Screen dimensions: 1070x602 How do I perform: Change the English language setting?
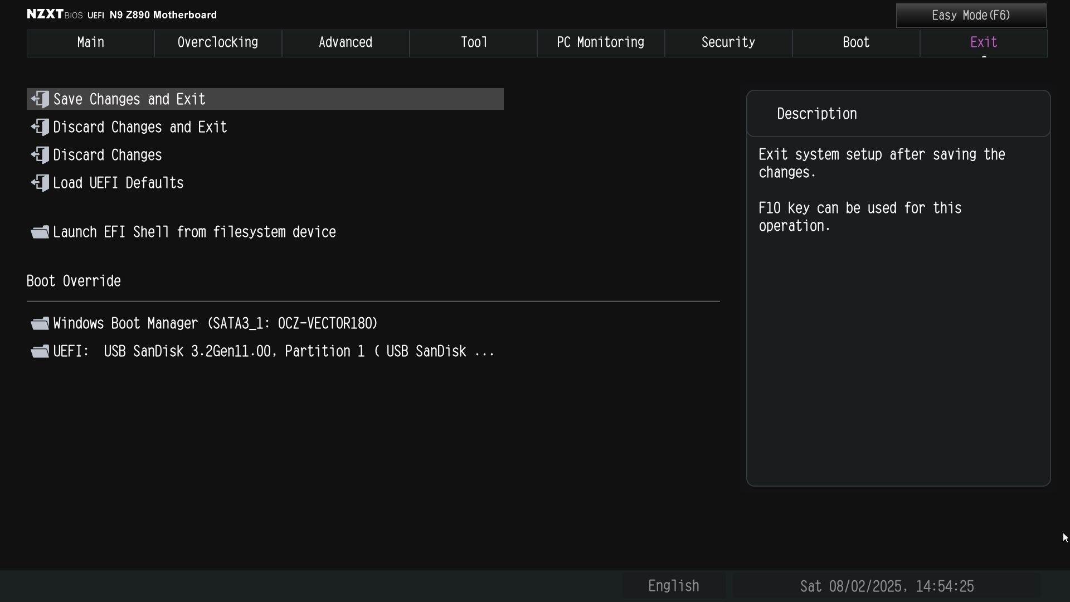click(674, 586)
